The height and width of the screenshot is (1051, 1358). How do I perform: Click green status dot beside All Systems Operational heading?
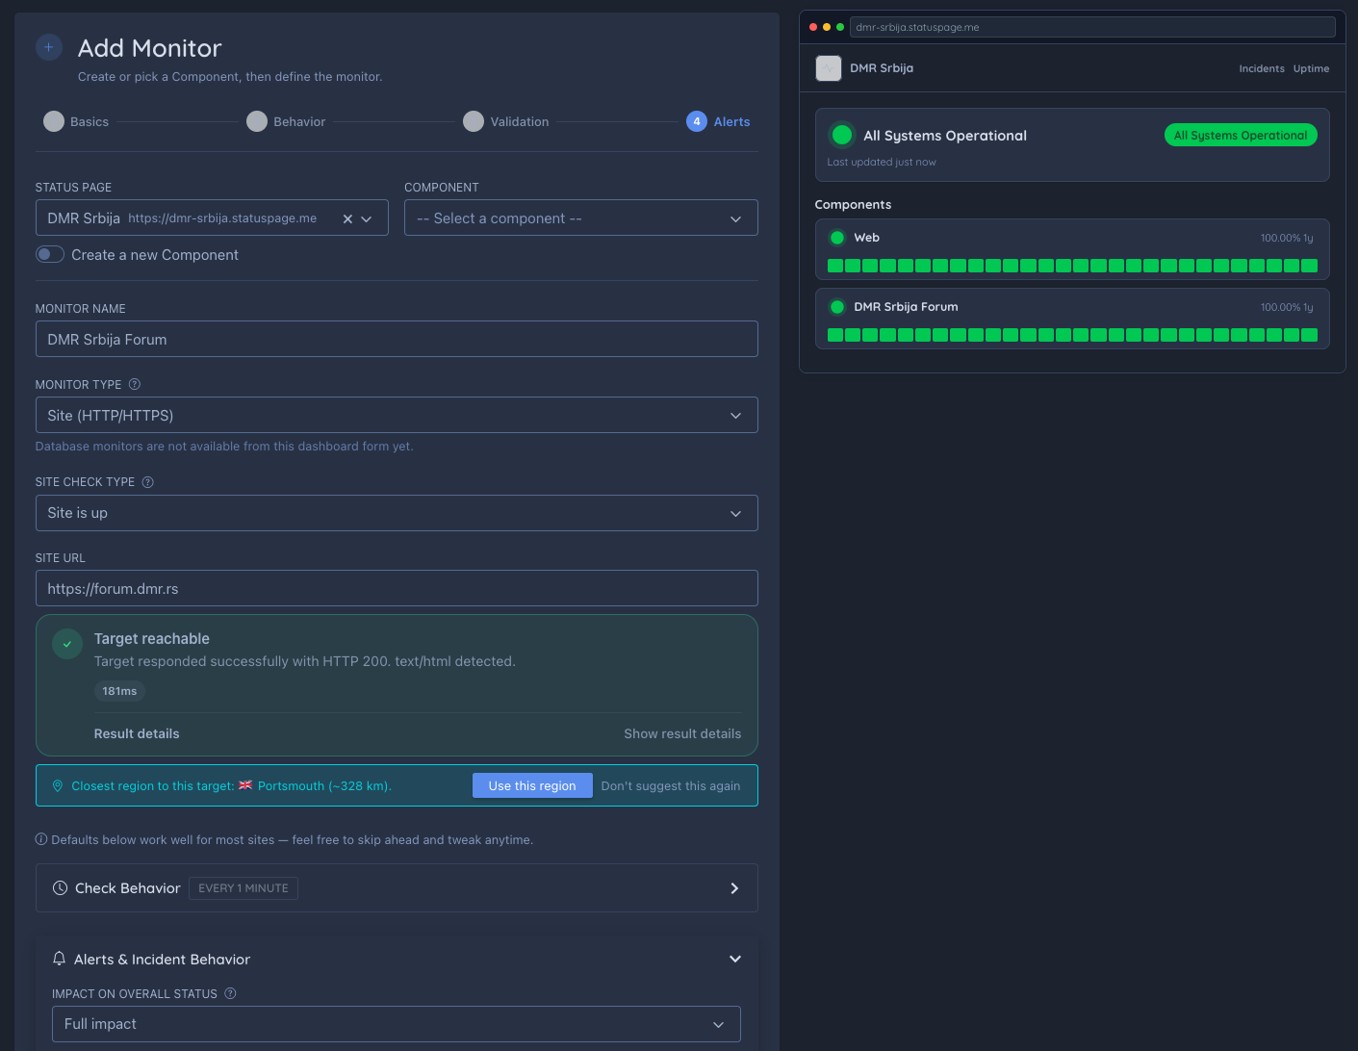coord(842,135)
